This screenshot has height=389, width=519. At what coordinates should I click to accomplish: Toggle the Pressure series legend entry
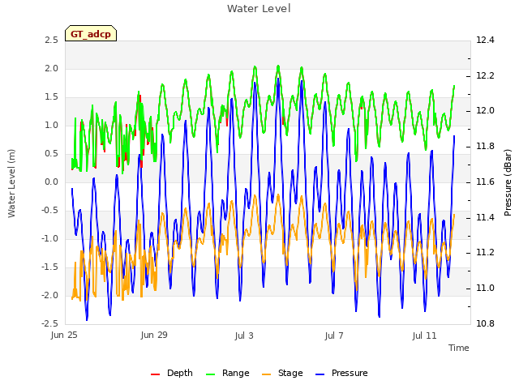pos(341,373)
